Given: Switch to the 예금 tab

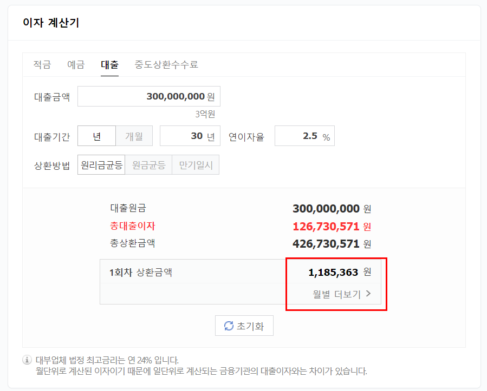Looking at the screenshot, I should [76, 64].
